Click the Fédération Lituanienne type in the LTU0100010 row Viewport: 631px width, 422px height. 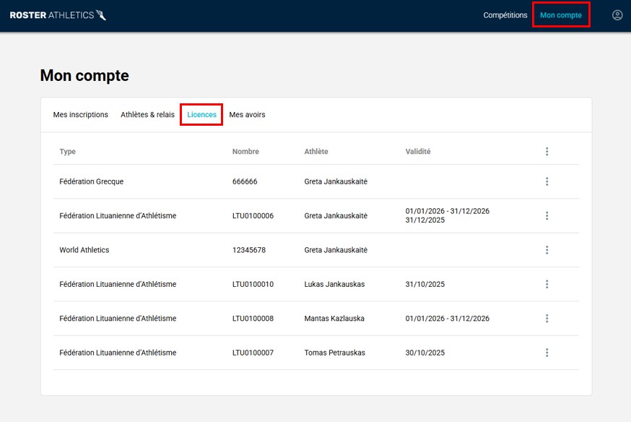118,284
